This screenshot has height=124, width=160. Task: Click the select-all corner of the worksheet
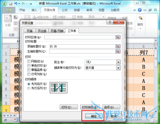[6, 46]
